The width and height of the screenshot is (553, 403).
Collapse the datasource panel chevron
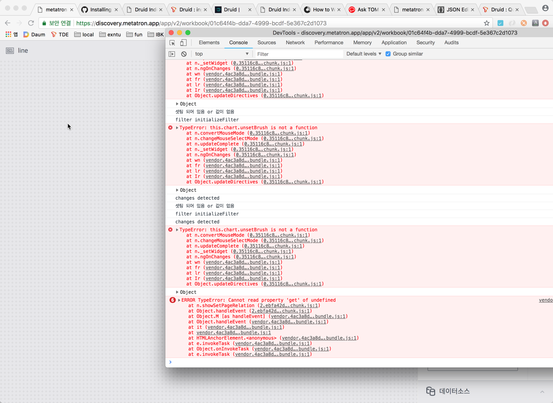(542, 392)
